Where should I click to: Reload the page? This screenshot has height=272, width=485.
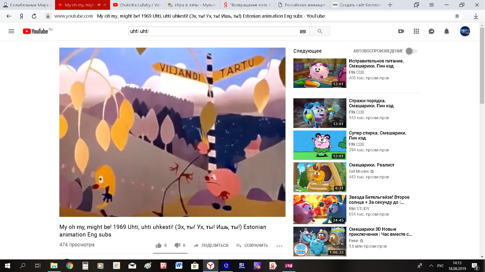pos(34,16)
